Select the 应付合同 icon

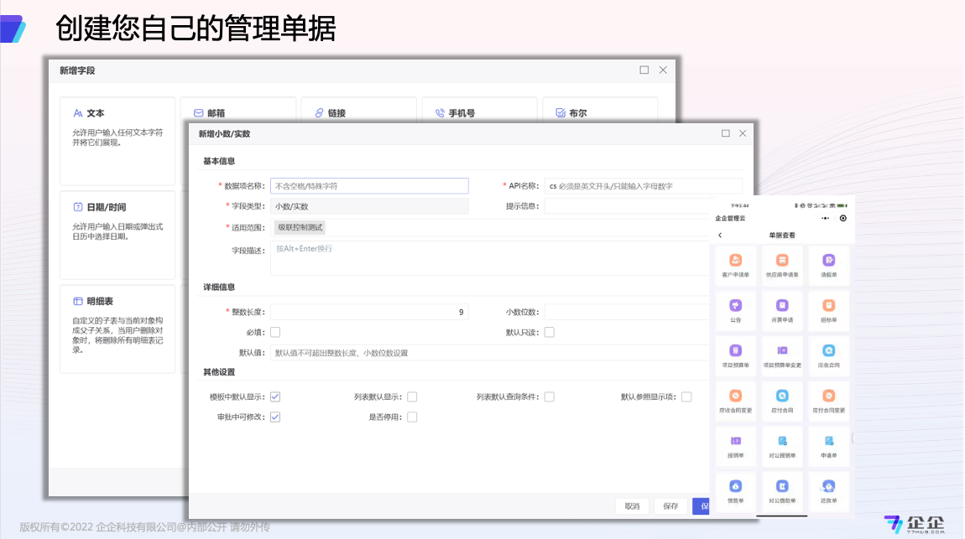click(782, 396)
